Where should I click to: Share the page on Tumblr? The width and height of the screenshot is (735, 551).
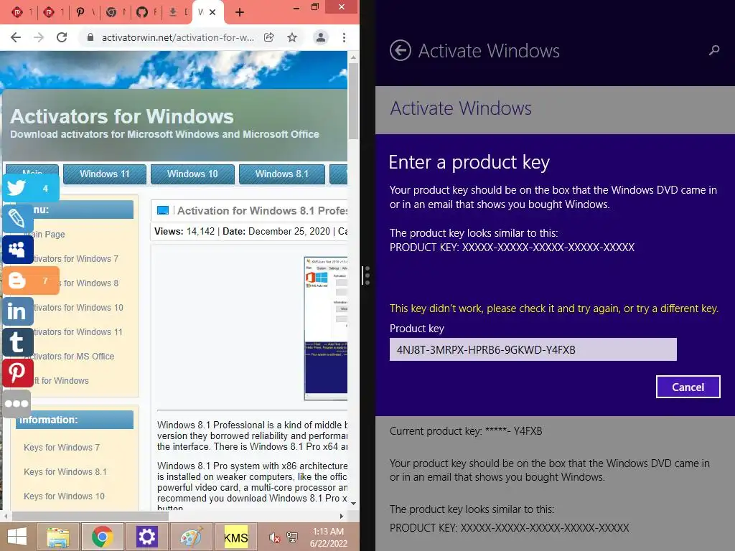coord(17,342)
